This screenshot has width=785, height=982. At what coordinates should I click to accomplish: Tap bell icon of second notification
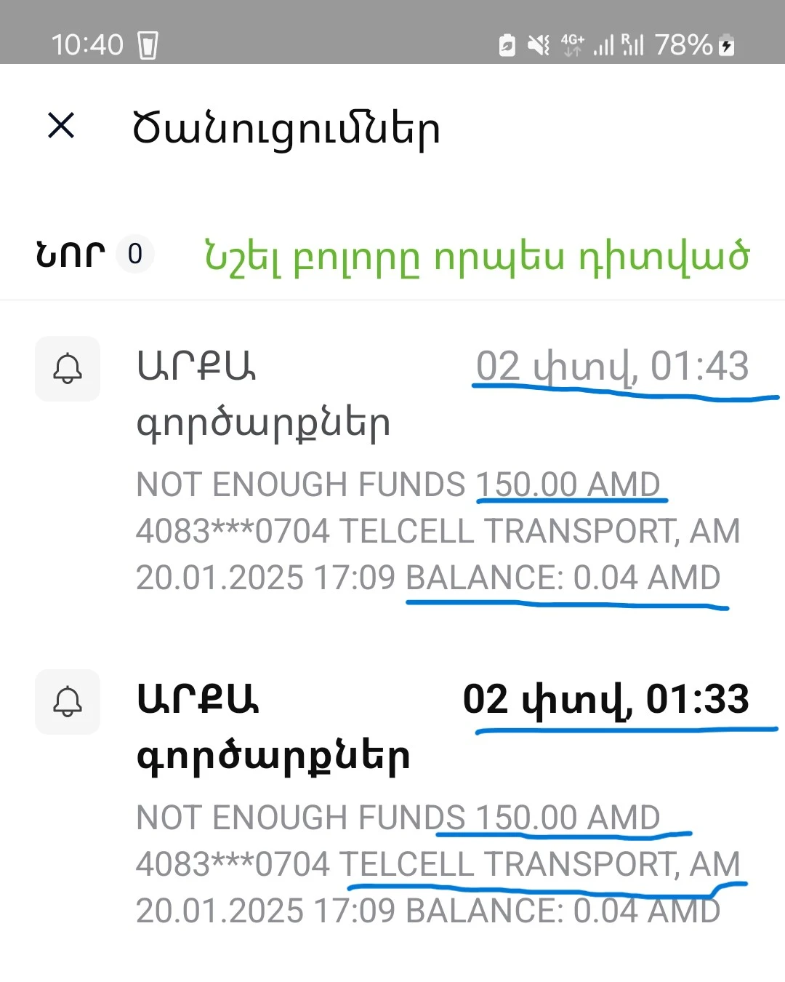(68, 702)
